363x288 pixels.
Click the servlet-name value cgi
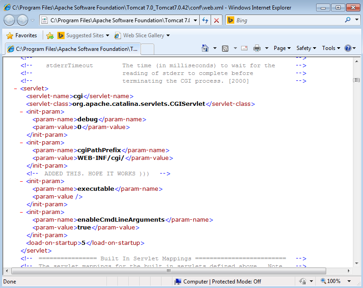click(x=78, y=96)
